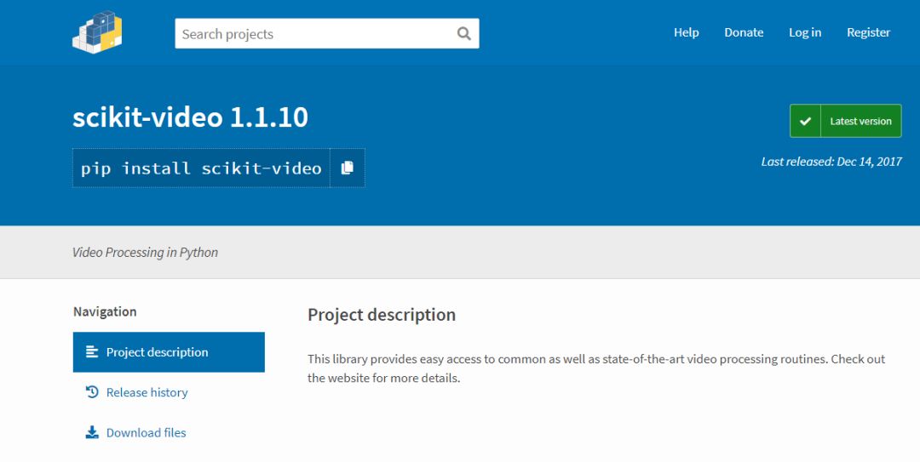Open the Register page
This screenshot has height=462, width=920.
click(868, 32)
